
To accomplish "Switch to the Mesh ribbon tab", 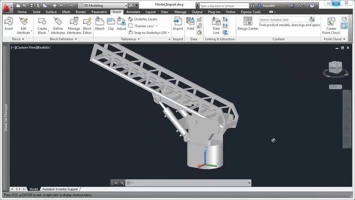I will click(66, 12).
